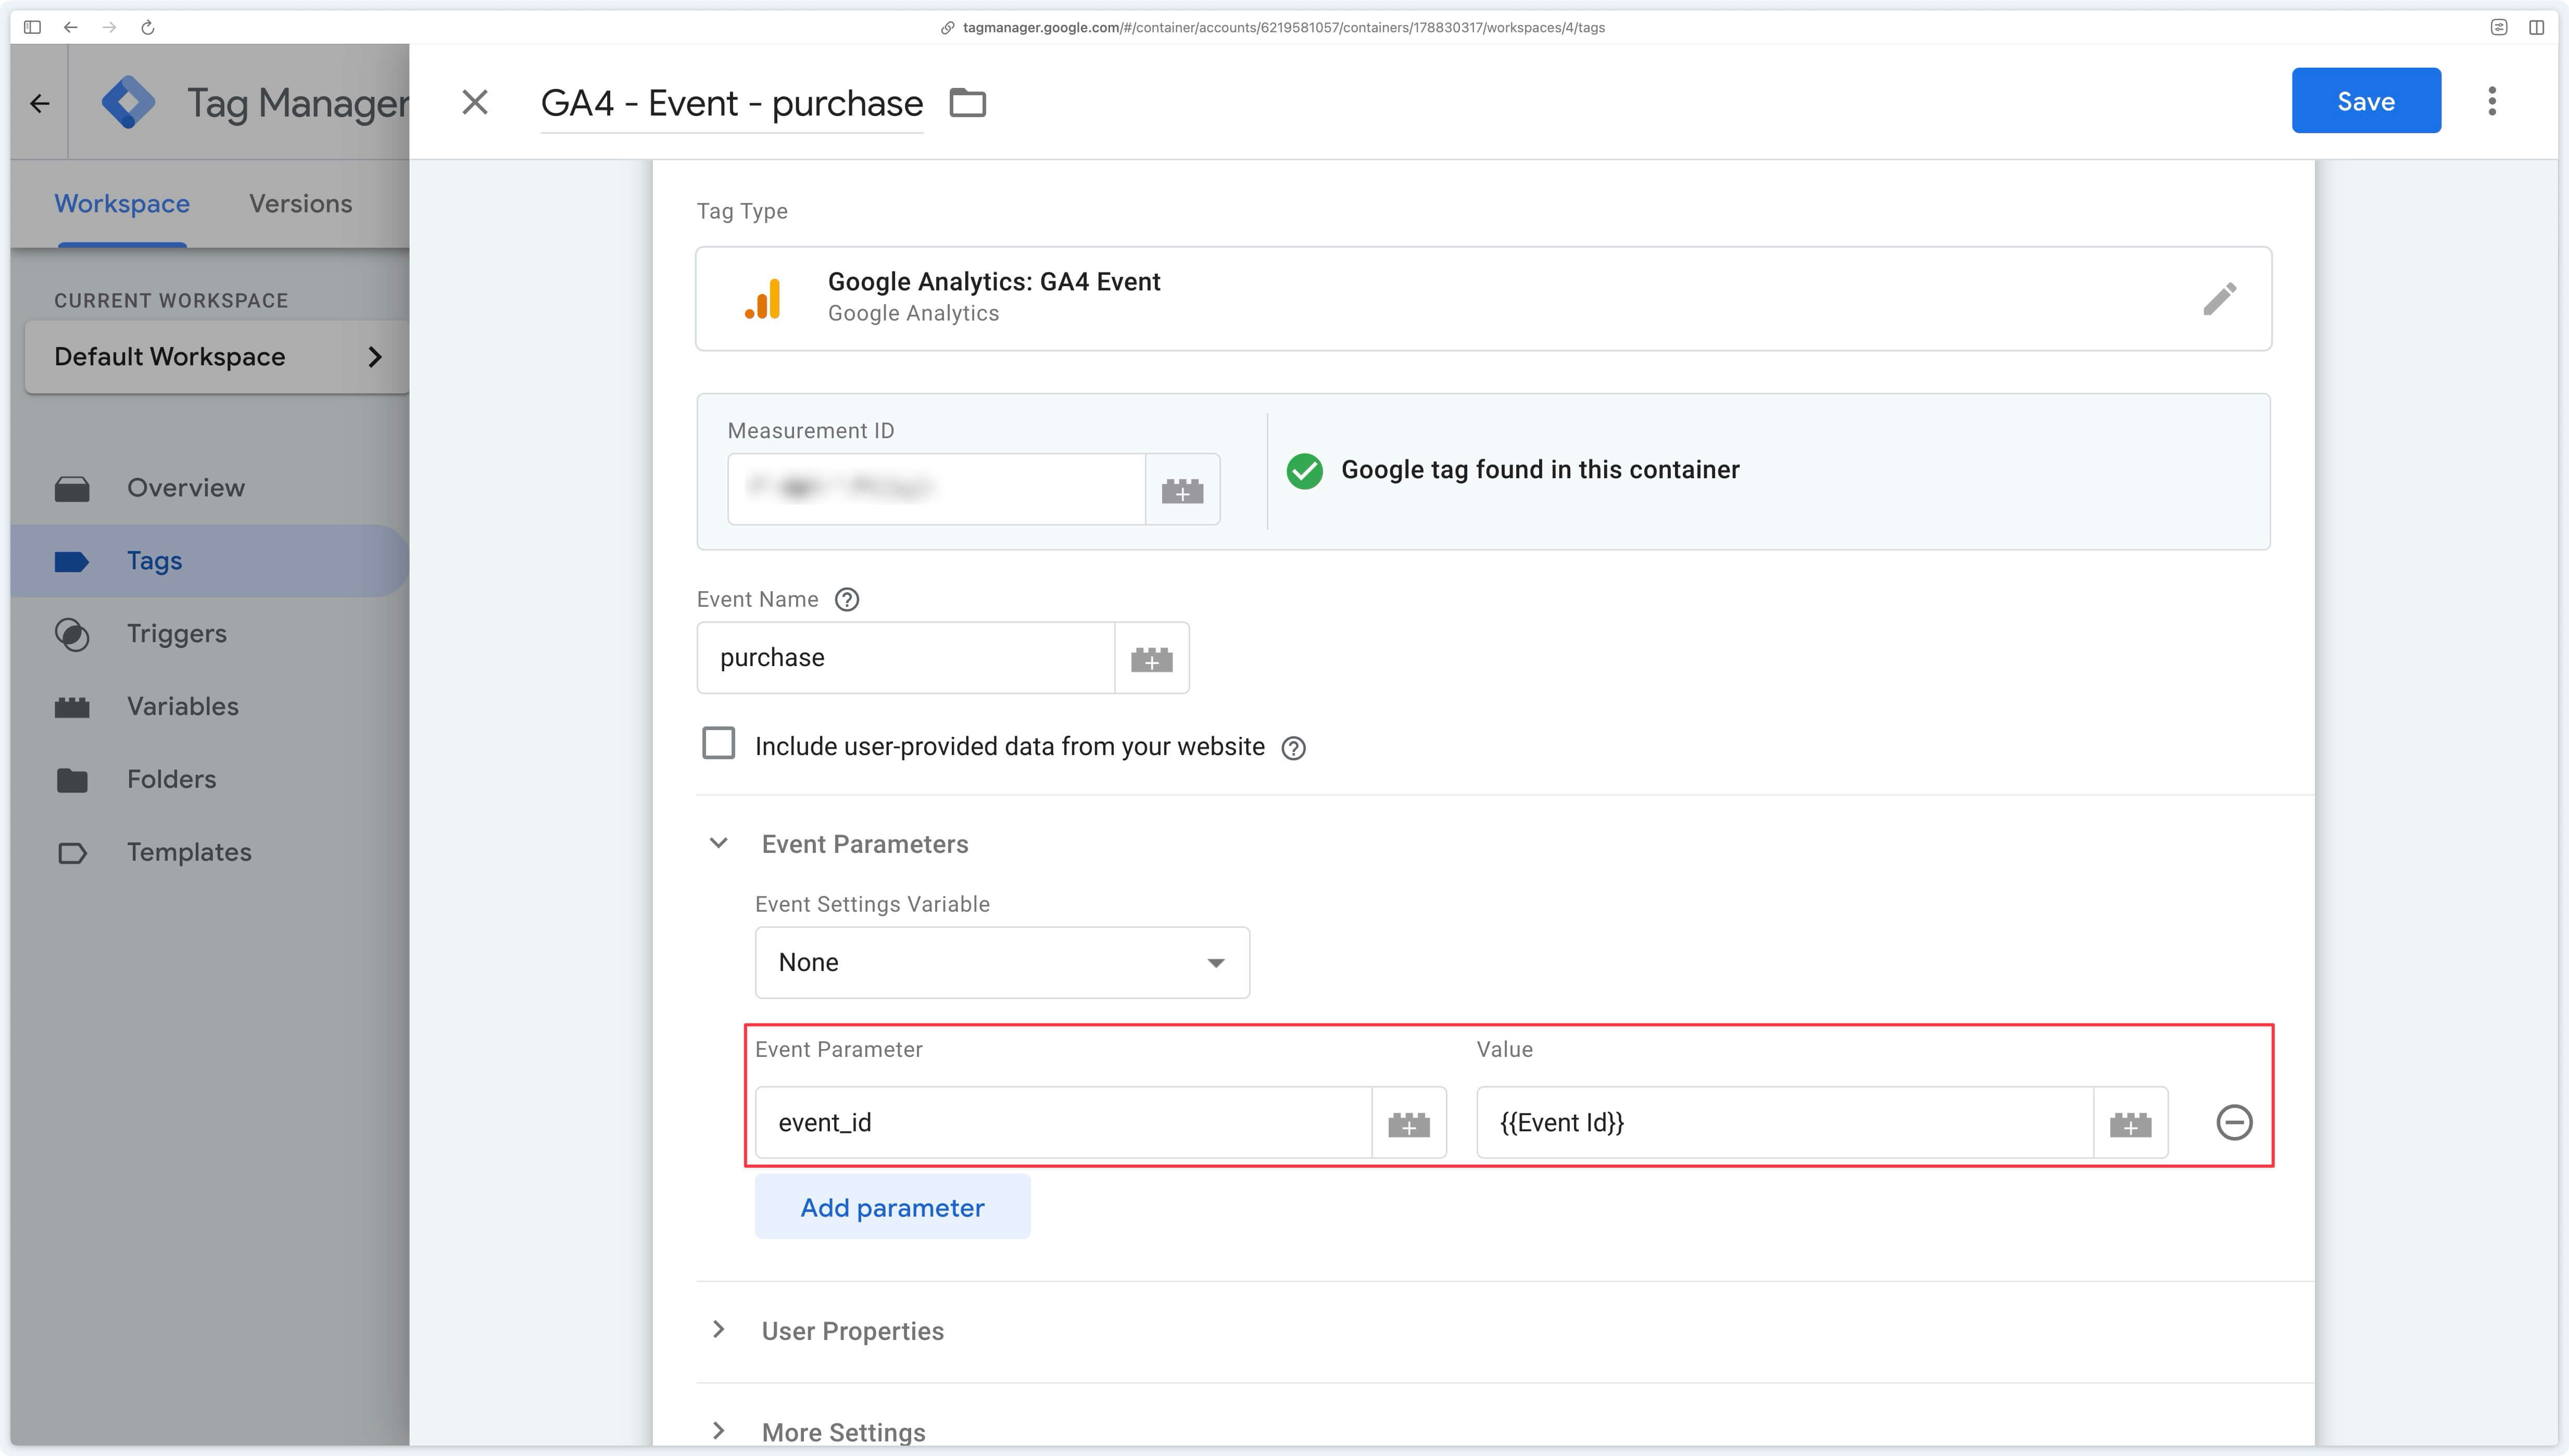Click the Overview sidebar icon
The height and width of the screenshot is (1456, 2569).
click(72, 488)
